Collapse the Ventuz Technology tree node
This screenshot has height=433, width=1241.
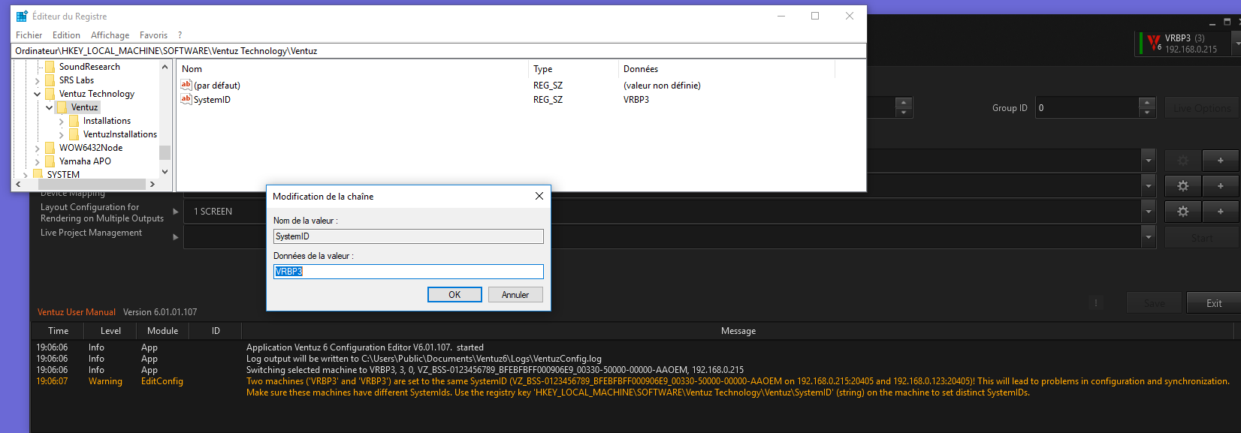(x=38, y=94)
